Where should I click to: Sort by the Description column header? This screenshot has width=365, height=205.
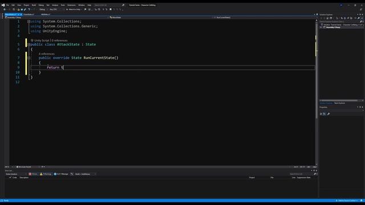click(x=24, y=178)
